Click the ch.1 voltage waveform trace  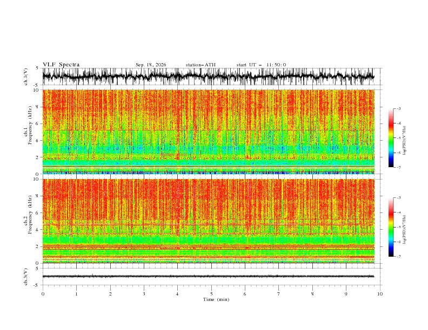tap(208, 77)
